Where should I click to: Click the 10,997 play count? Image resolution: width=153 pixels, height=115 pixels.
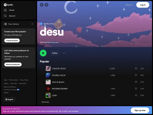coord(112,68)
